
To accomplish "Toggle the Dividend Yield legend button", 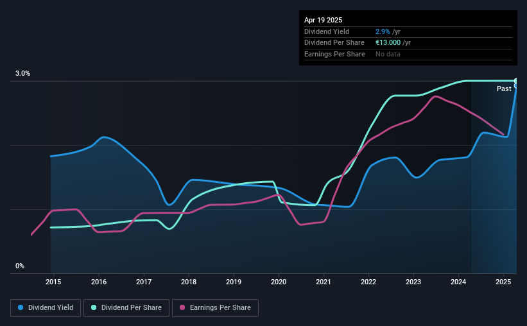I will click(46, 308).
